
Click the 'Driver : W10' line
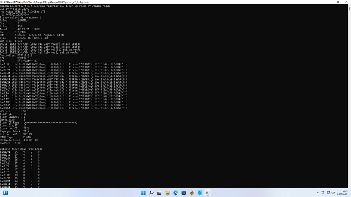coord(11,26)
